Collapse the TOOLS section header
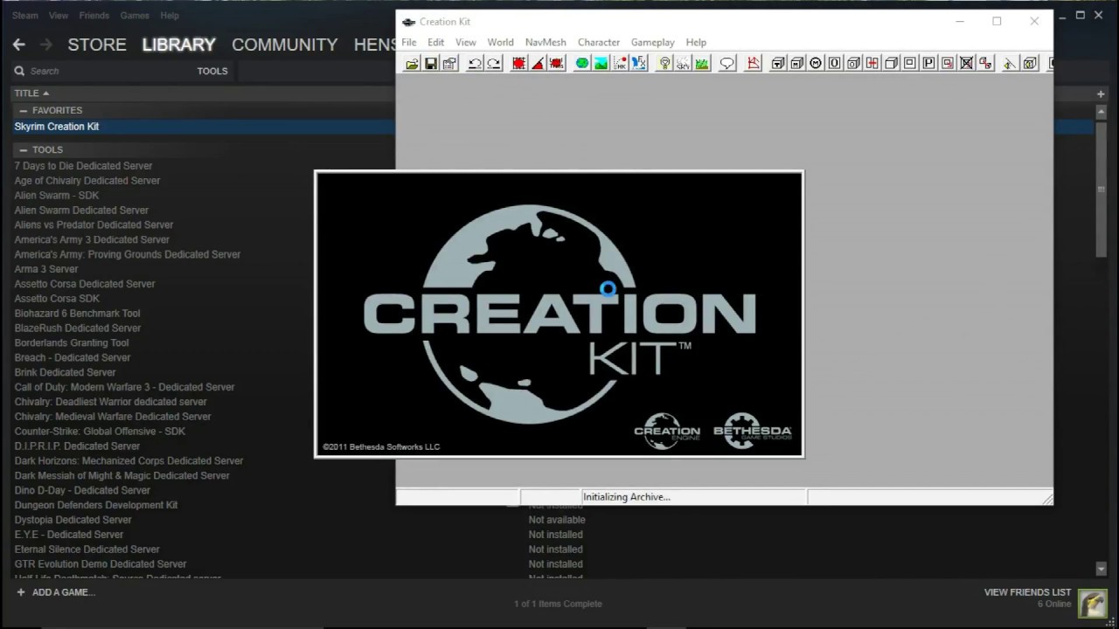The width and height of the screenshot is (1119, 629). [23, 149]
